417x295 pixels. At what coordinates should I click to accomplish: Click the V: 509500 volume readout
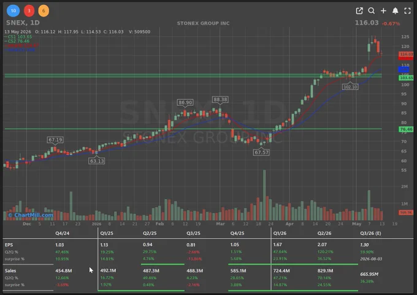[140, 32]
